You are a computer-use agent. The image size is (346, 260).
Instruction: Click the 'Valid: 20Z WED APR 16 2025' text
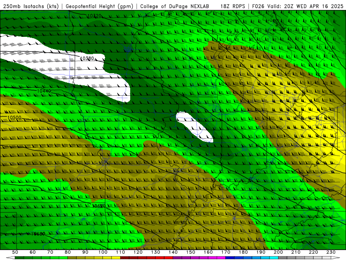coord(305,6)
